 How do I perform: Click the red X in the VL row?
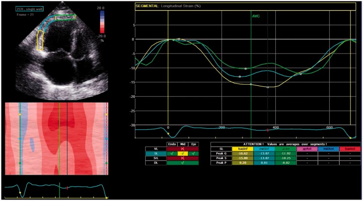182,149
